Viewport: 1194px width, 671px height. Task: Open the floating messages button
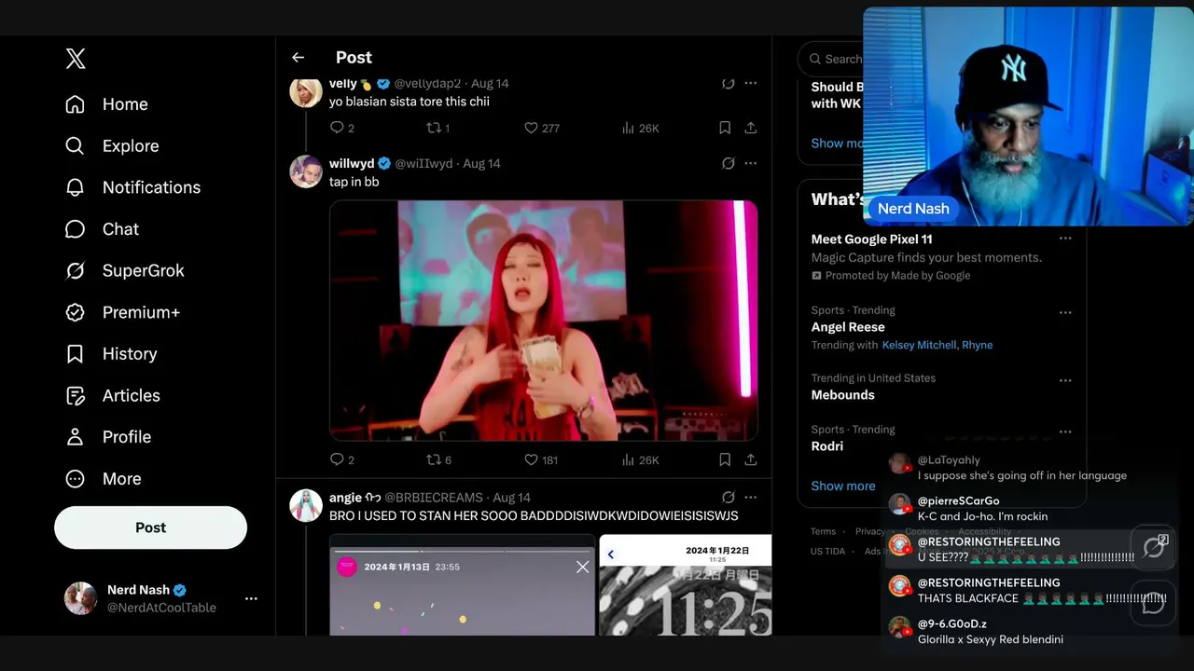pyautogui.click(x=1154, y=603)
